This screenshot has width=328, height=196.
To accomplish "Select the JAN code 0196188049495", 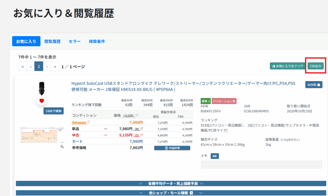I will tap(256, 111).
